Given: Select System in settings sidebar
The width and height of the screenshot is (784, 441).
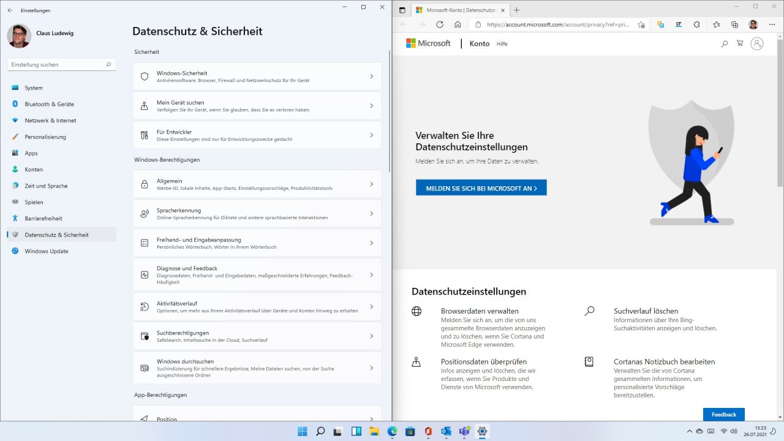Looking at the screenshot, I should point(61,88).
